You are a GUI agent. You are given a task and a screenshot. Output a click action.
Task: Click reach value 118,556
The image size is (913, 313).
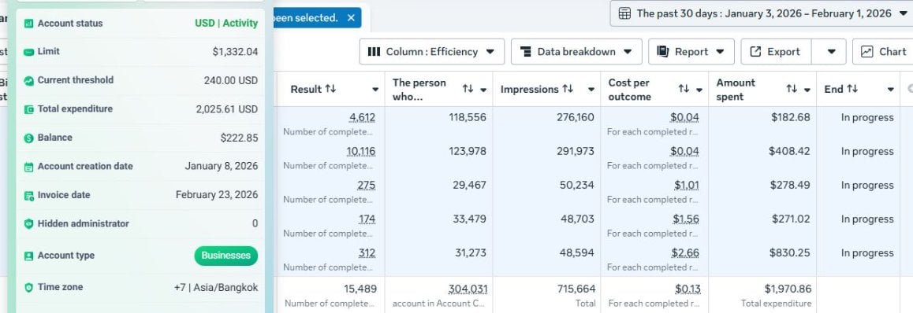(468, 117)
